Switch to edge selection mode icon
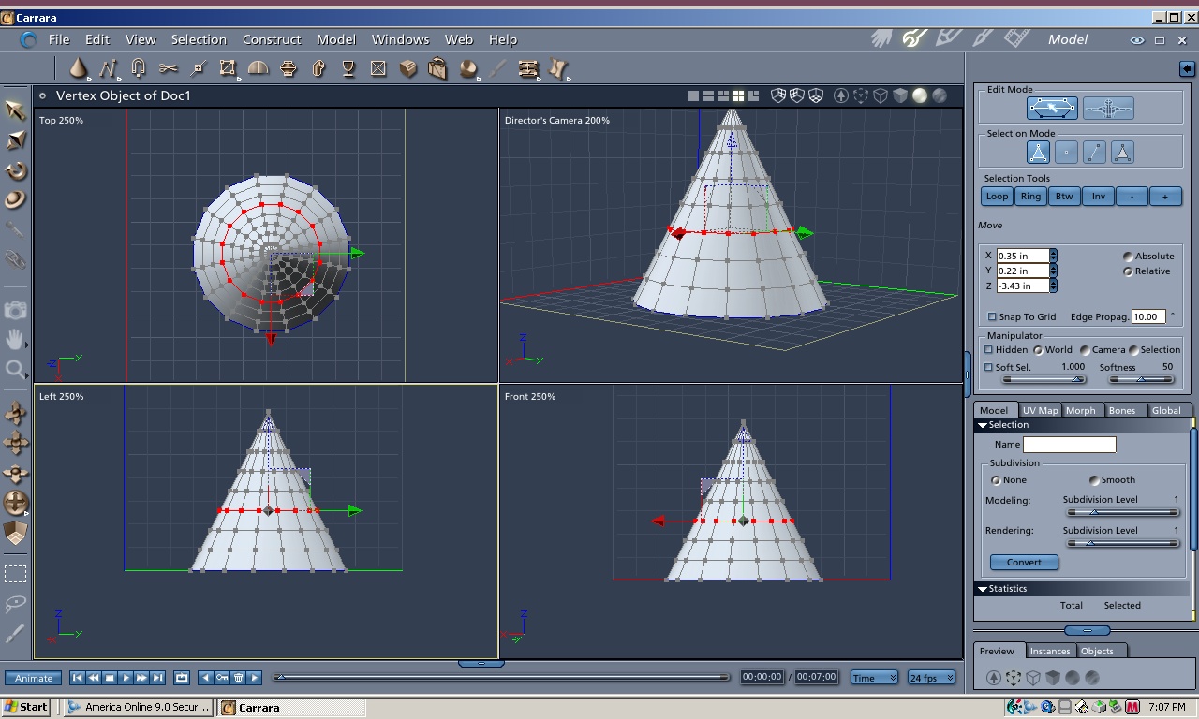Viewport: 1199px width, 719px height. [x=1094, y=152]
